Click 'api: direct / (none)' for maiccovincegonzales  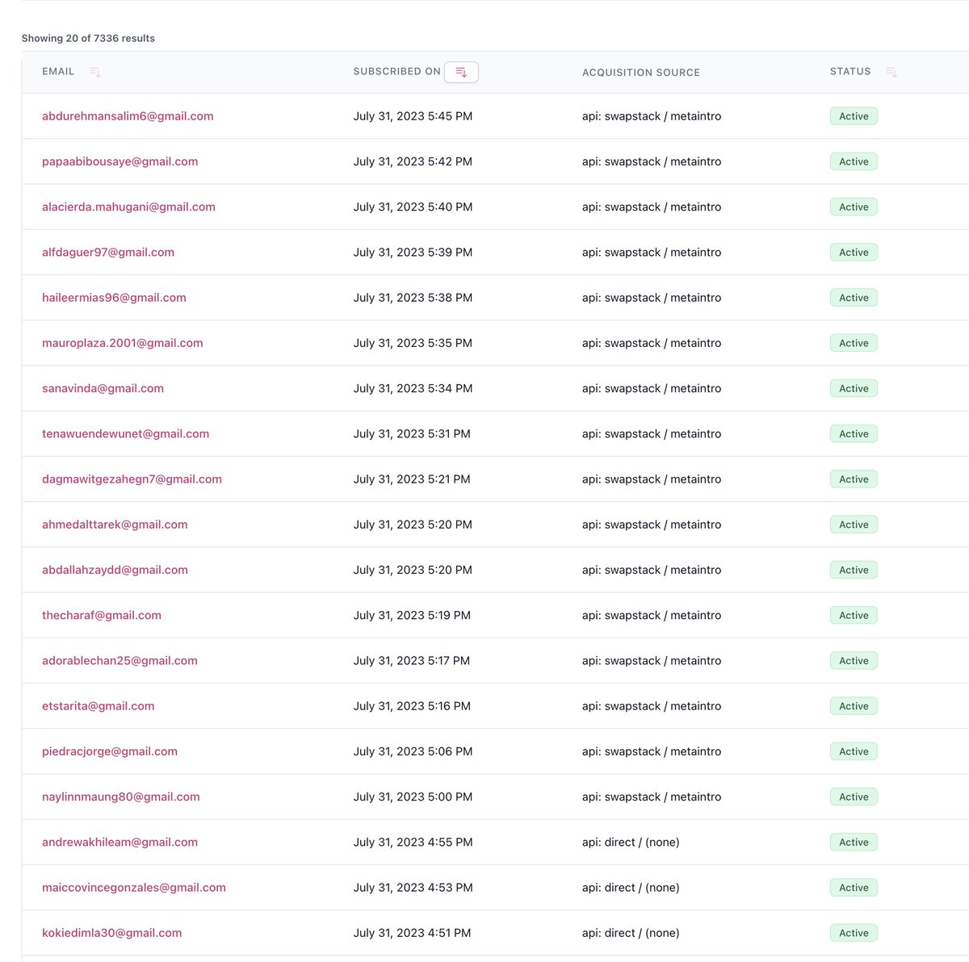click(631, 888)
